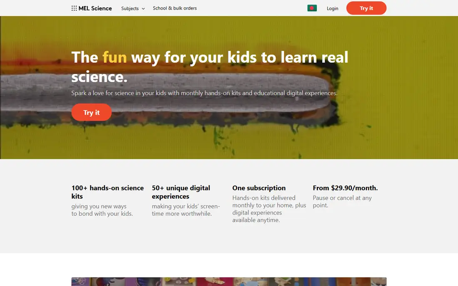Image resolution: width=458 pixels, height=286 pixels.
Task: Open School & bulk orders page
Action: (x=175, y=8)
